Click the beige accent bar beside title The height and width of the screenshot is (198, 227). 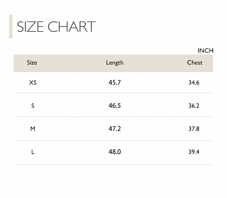pyautogui.click(x=11, y=26)
